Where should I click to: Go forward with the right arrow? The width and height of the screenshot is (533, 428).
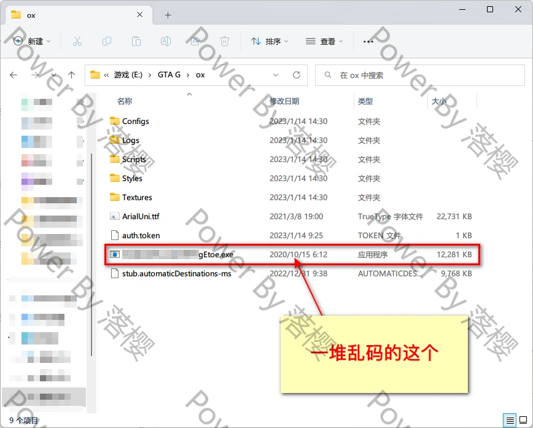pos(36,75)
